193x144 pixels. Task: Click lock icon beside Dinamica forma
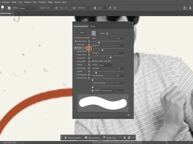pyautogui.click(x=89, y=41)
